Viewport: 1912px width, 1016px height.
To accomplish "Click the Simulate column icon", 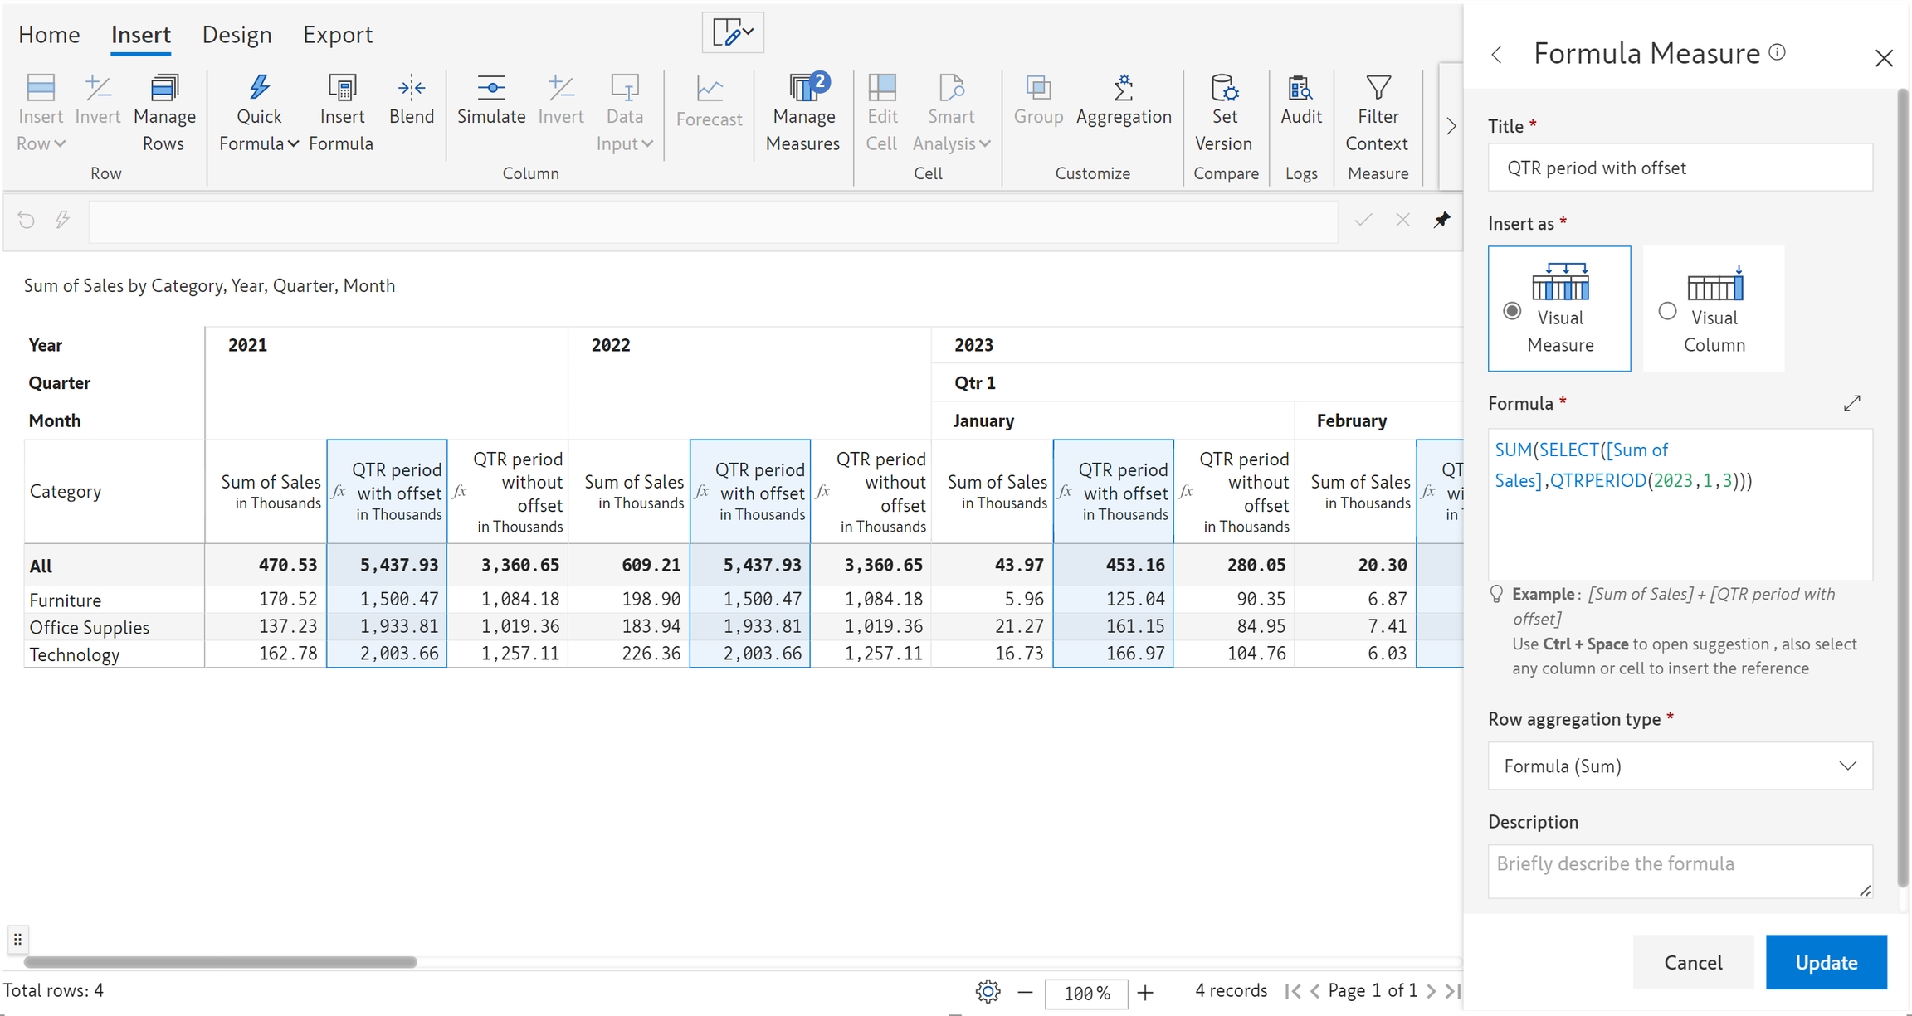I will [490, 90].
